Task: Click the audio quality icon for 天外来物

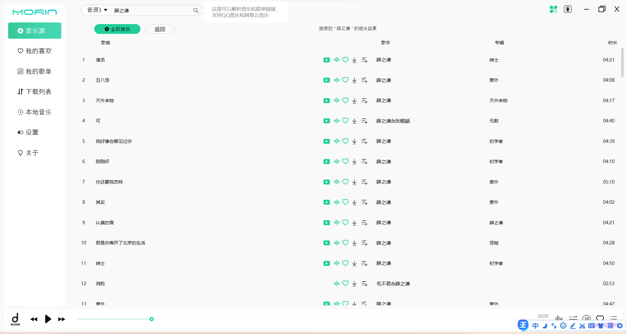Action: click(x=337, y=100)
